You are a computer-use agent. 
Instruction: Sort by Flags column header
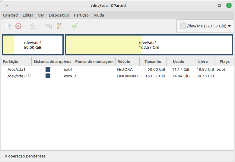(225, 61)
